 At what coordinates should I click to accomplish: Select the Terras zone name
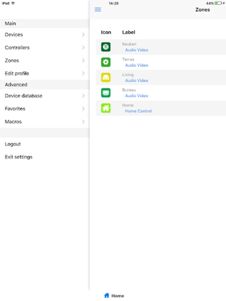pos(128,59)
